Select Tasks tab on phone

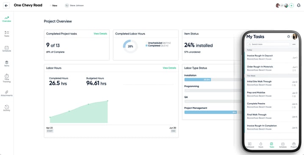pos(272,145)
